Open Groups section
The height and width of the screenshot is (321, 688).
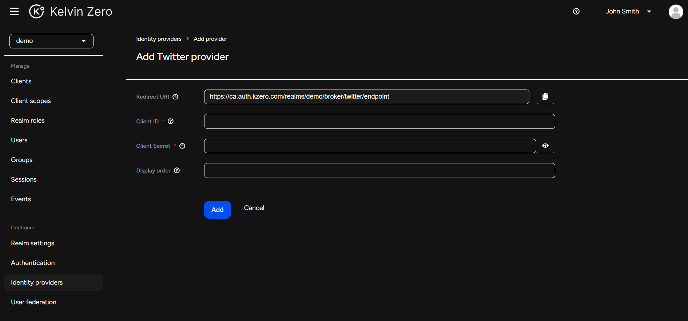[x=22, y=160]
